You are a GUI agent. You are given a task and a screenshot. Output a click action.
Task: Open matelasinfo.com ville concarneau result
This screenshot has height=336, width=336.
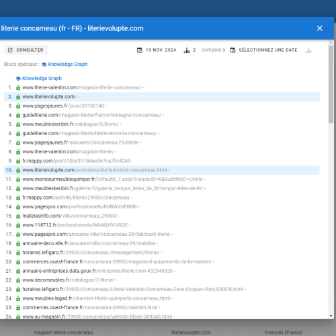coord(70,216)
